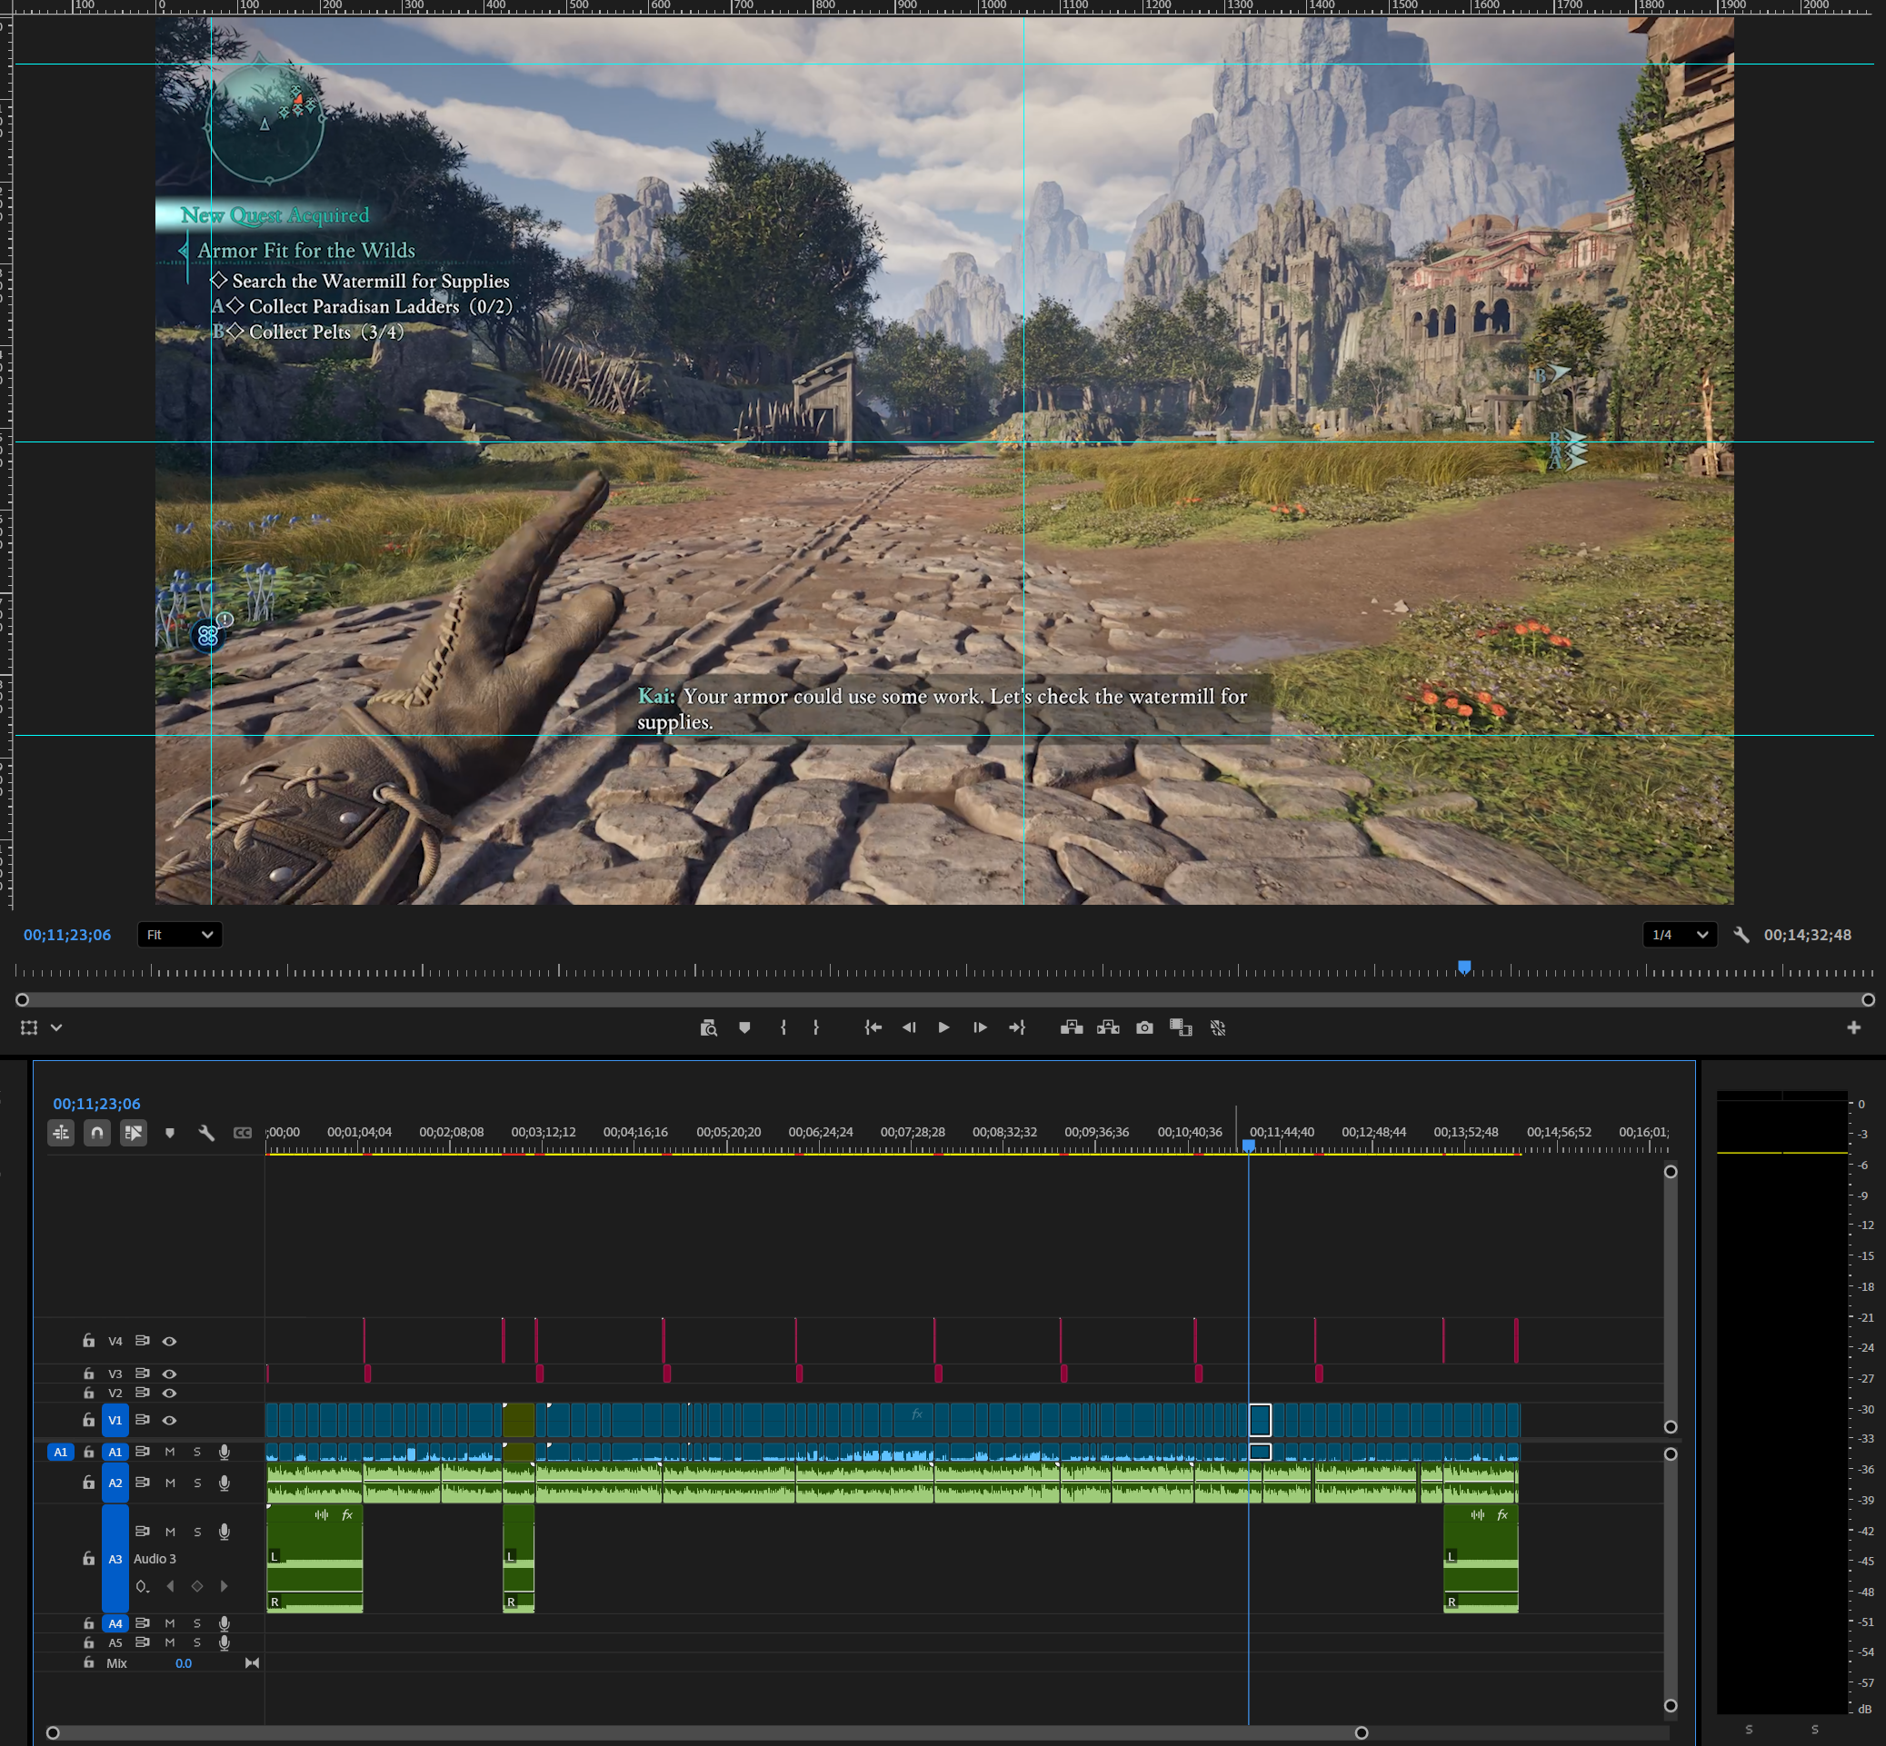Toggle Snap in Timeline magnet icon
1886x1746 pixels.
pos(97,1132)
